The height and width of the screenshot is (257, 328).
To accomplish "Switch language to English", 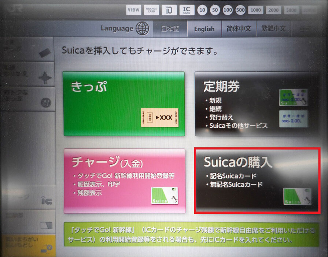I will pyautogui.click(x=204, y=29).
